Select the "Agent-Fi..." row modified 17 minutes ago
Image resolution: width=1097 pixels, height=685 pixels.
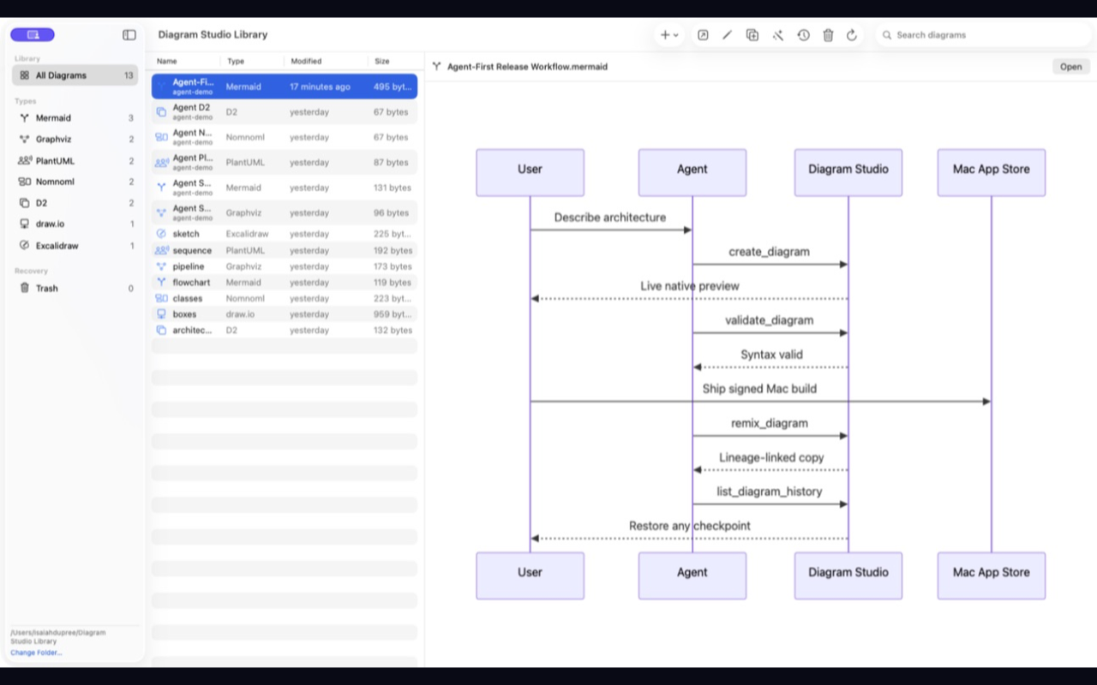[x=285, y=86]
